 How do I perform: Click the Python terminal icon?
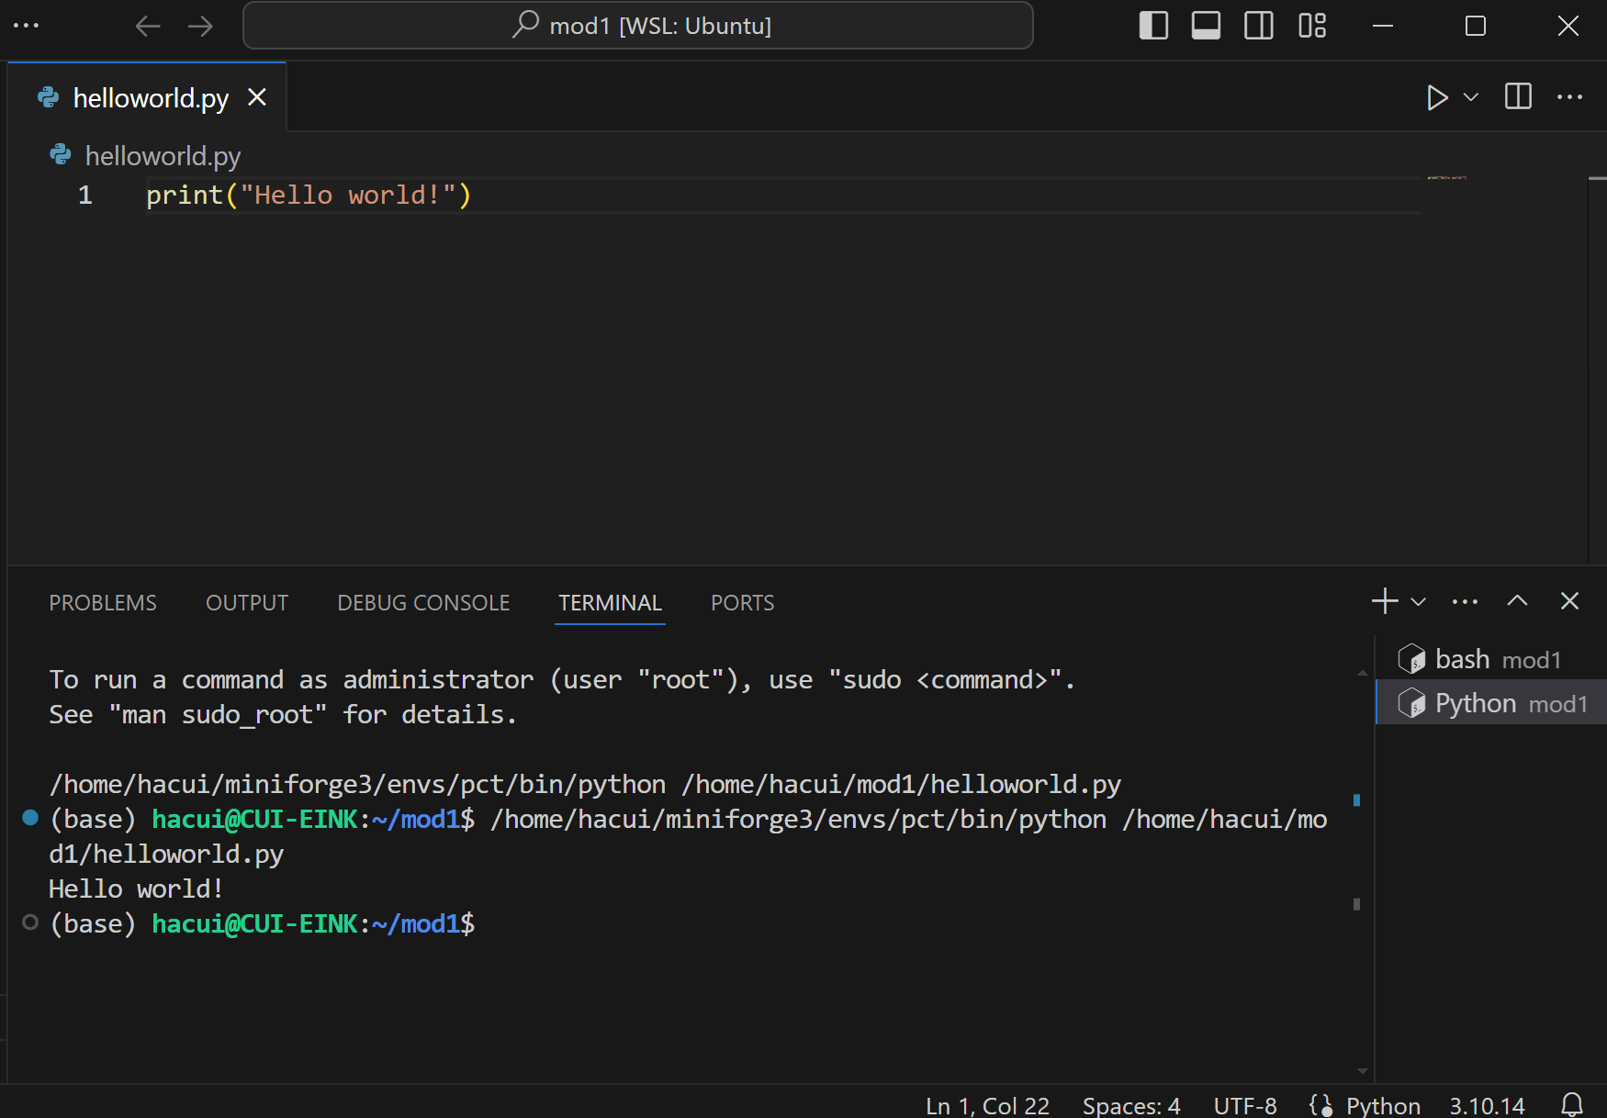(1411, 703)
